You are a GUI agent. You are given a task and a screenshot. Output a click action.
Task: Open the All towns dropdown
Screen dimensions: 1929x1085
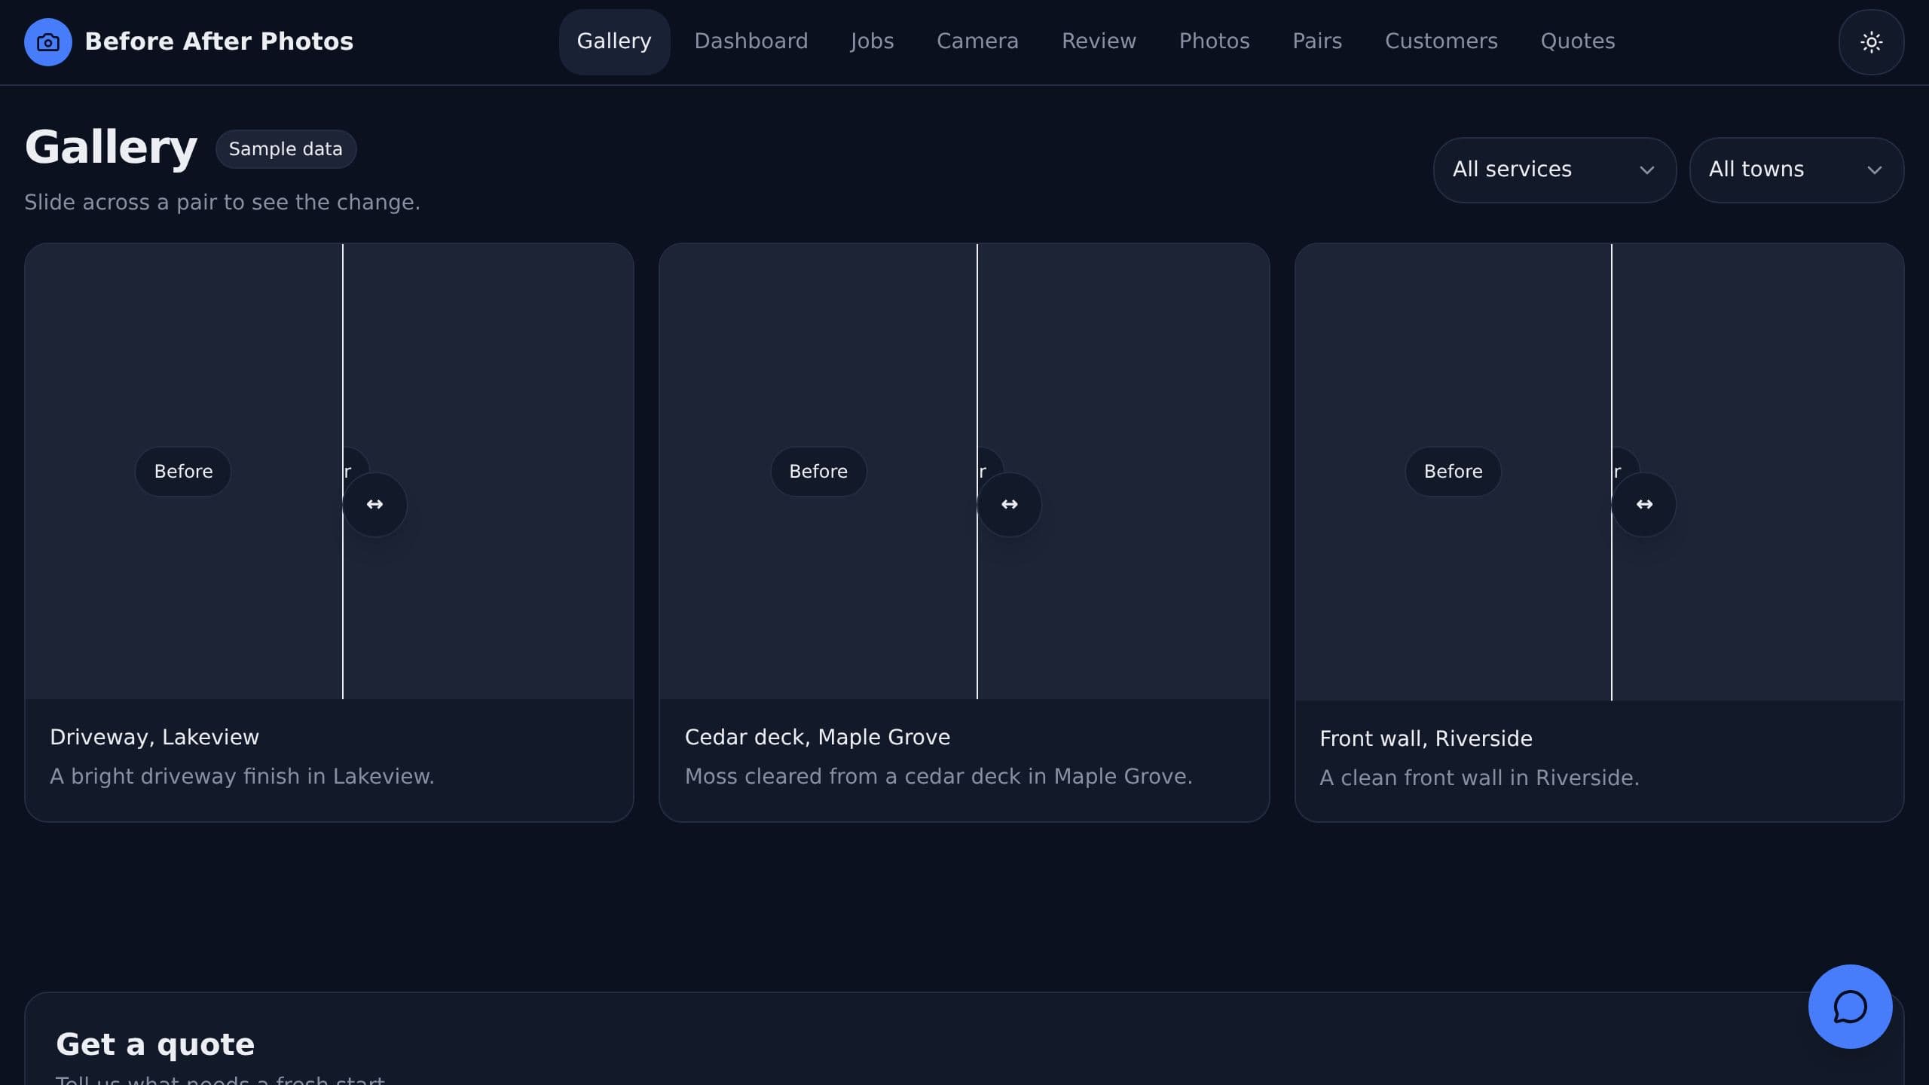tap(1796, 170)
